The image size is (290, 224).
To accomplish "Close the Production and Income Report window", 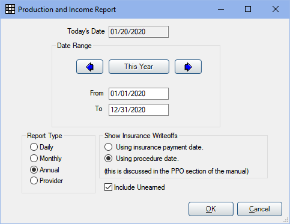I will 276,9.
